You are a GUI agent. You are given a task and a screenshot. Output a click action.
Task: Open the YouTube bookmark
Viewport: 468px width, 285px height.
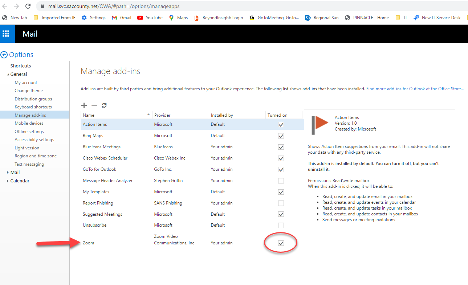pos(150,17)
